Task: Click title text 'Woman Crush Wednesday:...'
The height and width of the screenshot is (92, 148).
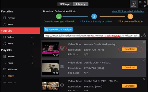Action: pos(101,44)
